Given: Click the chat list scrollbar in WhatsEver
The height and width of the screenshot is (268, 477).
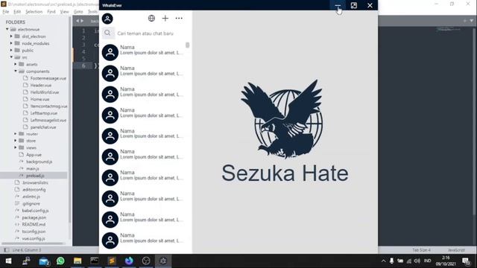Looking at the screenshot, I should (187, 45).
